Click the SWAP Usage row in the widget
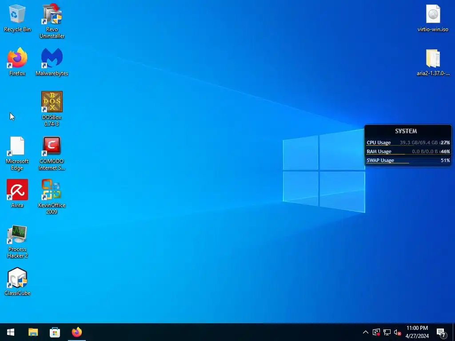 408,160
